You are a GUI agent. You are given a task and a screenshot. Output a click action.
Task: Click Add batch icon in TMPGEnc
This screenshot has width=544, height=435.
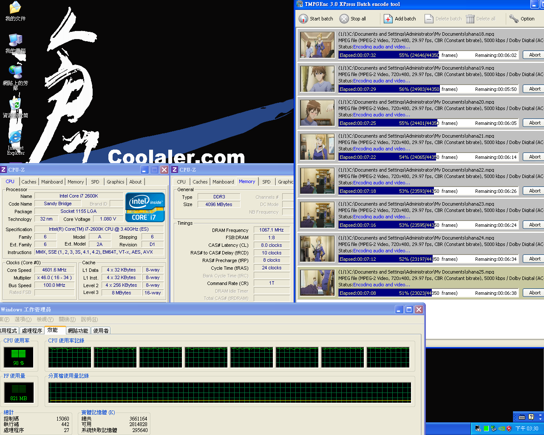click(x=388, y=19)
